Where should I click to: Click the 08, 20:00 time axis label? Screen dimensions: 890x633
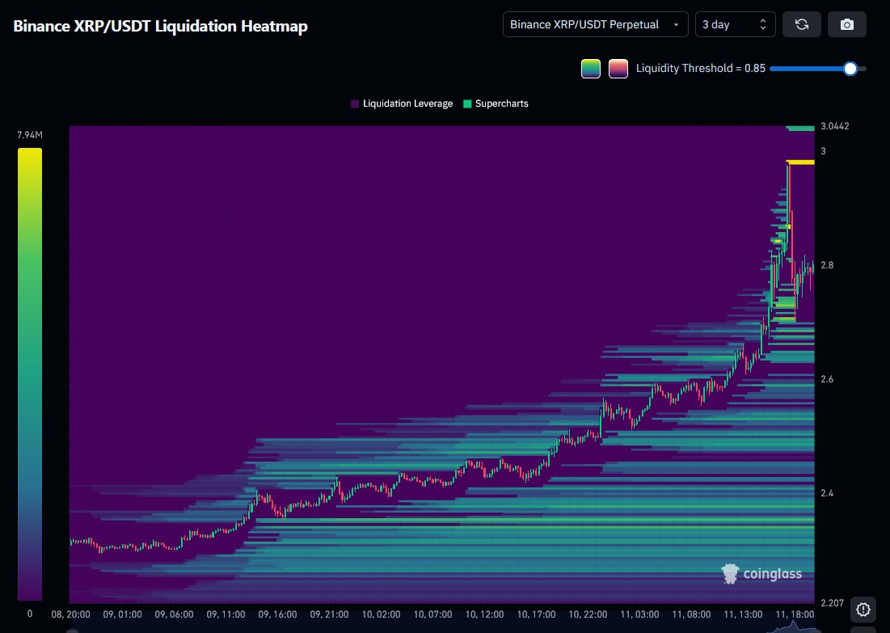(70, 614)
